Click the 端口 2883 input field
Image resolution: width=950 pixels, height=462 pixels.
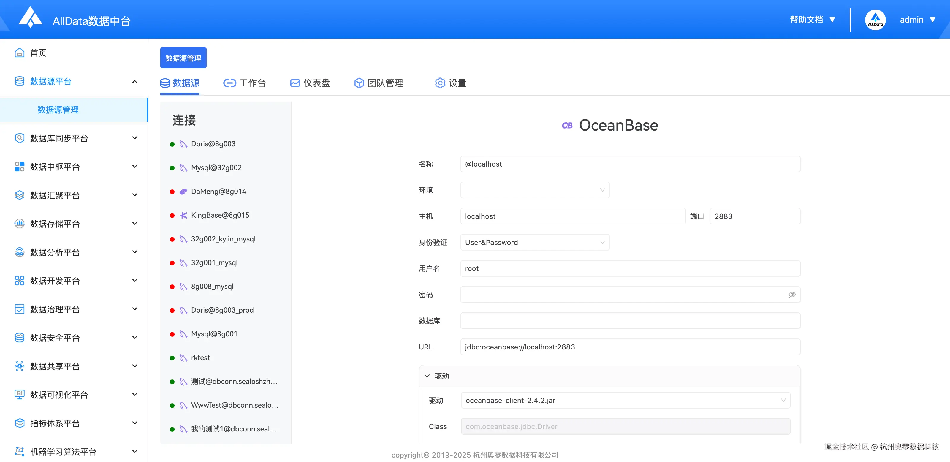pyautogui.click(x=755, y=216)
